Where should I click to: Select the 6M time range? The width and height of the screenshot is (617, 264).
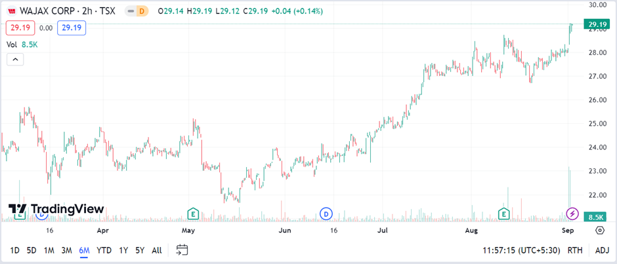84,250
